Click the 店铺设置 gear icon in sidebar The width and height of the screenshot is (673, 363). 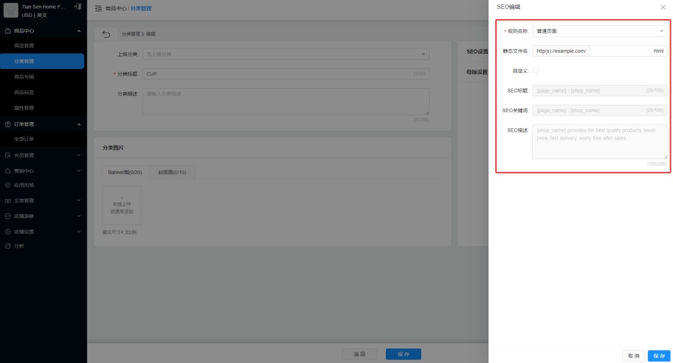point(8,231)
